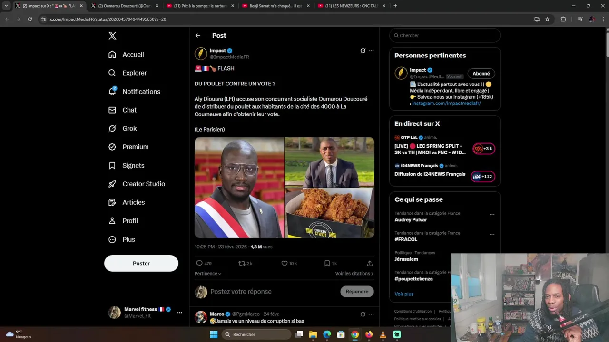This screenshot has width=609, height=342.
Task: Switch to Benji Samat browser tab
Action: pyautogui.click(x=276, y=6)
